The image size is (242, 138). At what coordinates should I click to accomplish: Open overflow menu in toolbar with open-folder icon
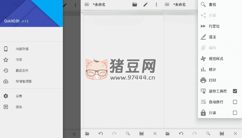pos(156,5)
